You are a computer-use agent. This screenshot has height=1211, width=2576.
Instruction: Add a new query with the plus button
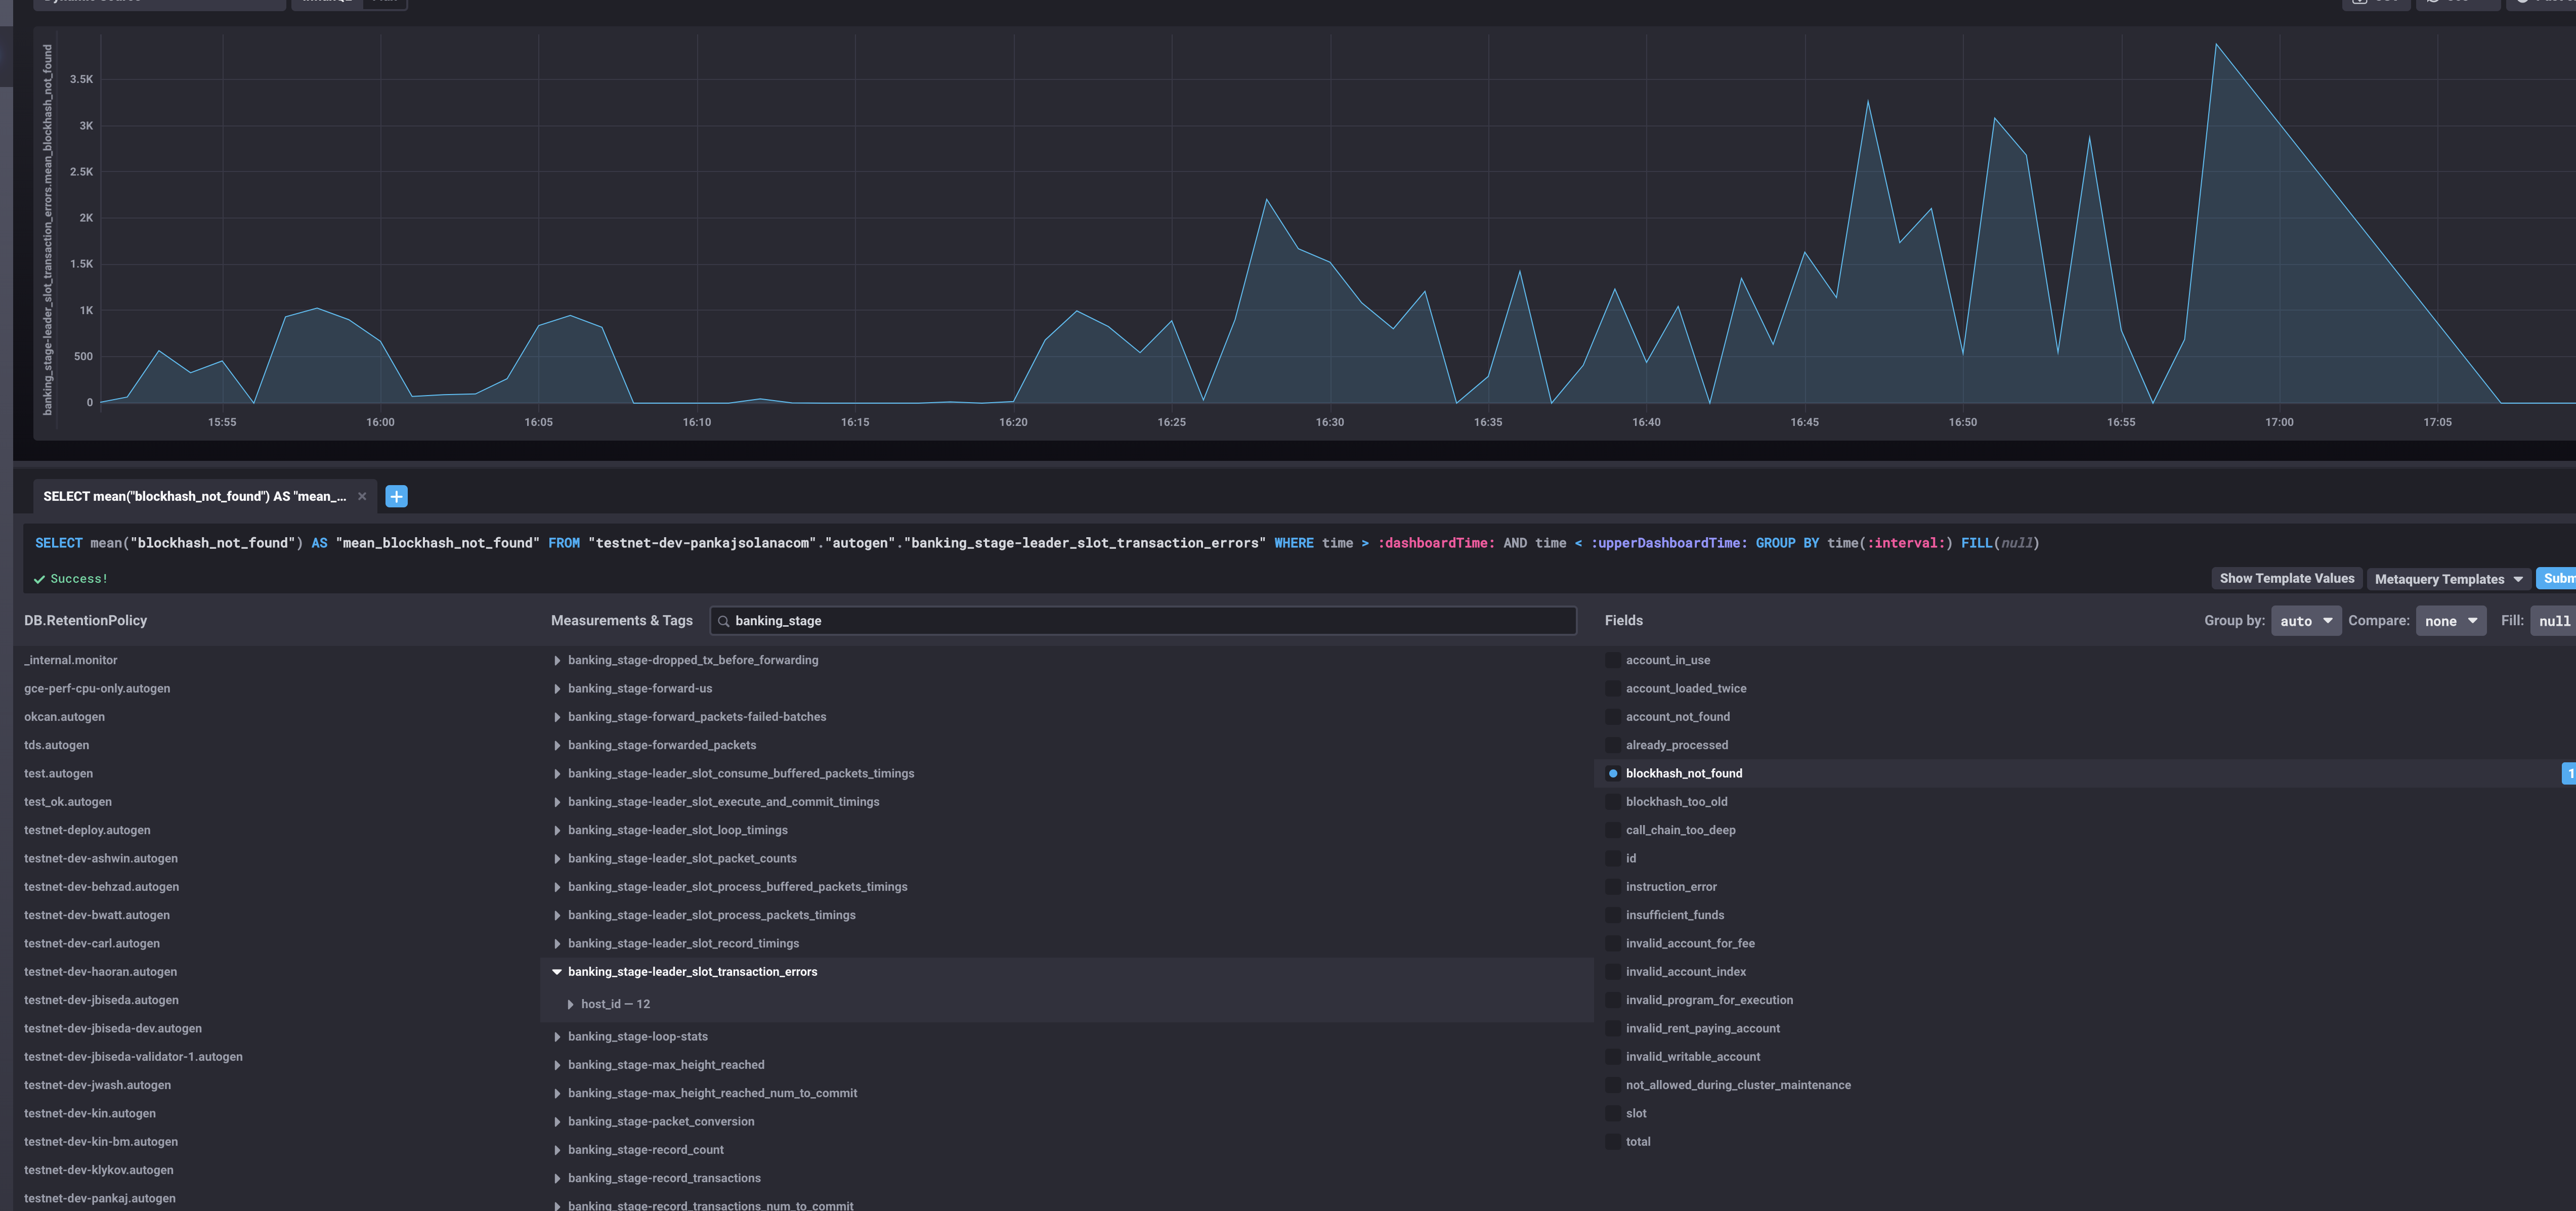(x=396, y=496)
